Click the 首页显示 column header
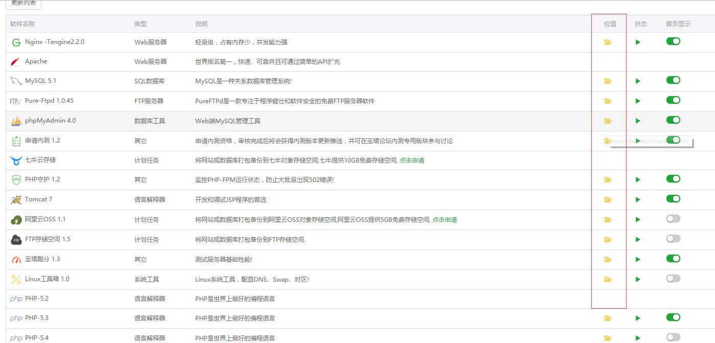 coord(678,24)
